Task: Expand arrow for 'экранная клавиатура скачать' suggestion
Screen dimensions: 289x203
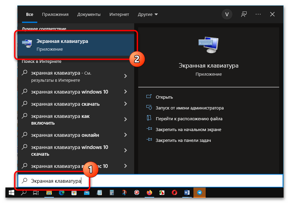Action: pyautogui.click(x=125, y=104)
